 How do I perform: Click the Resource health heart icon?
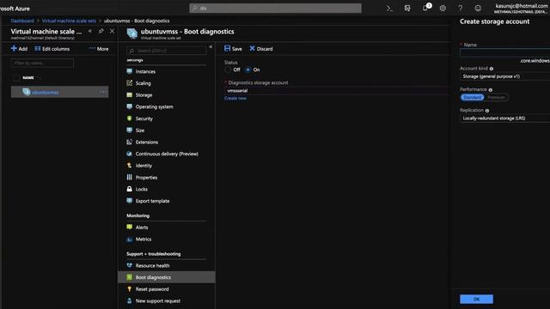pyautogui.click(x=130, y=265)
